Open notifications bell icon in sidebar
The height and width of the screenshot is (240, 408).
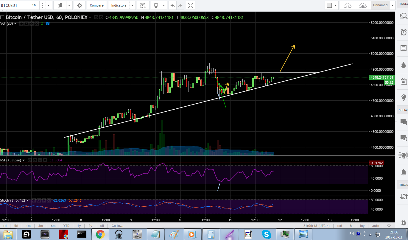click(x=404, y=172)
